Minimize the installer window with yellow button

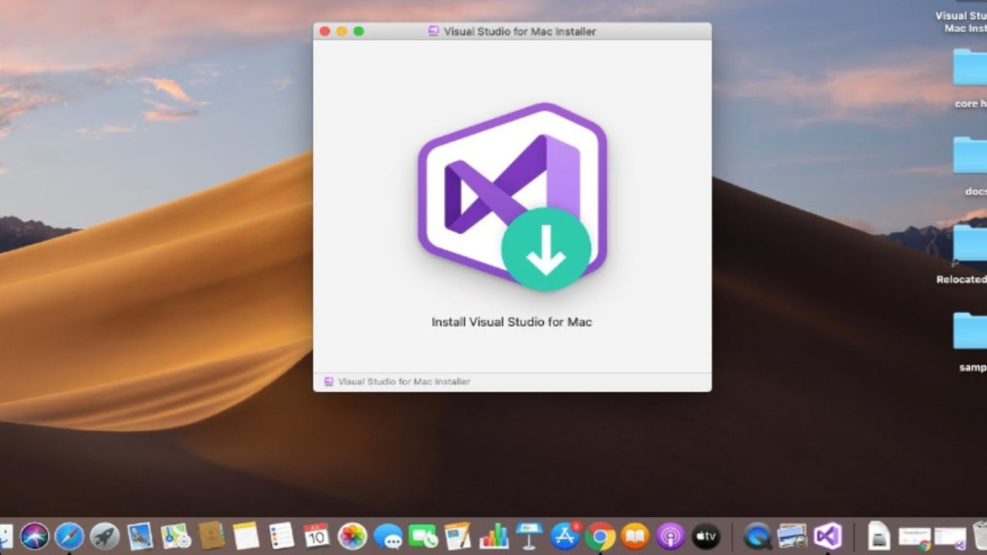pos(342,32)
